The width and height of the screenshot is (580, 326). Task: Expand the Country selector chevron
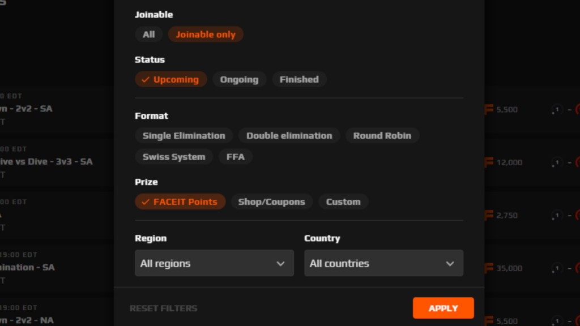tap(450, 263)
